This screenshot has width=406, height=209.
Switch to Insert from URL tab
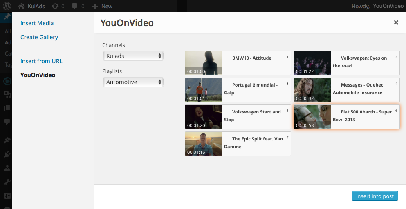(41, 61)
